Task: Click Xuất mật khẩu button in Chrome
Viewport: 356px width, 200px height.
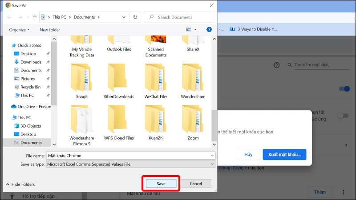Action: 284,154
